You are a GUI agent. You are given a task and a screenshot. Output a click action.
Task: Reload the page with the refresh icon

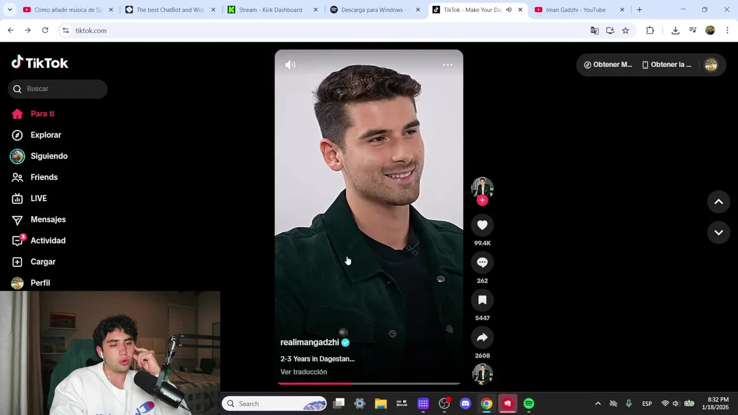pos(45,31)
